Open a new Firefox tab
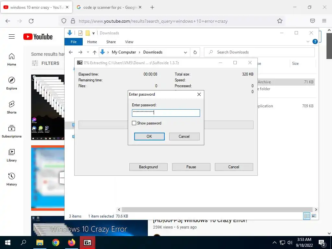 [152, 7]
